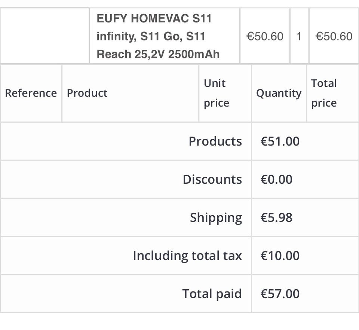Image resolution: width=359 pixels, height=330 pixels.
Task: Select the Reference column header
Action: (x=31, y=93)
